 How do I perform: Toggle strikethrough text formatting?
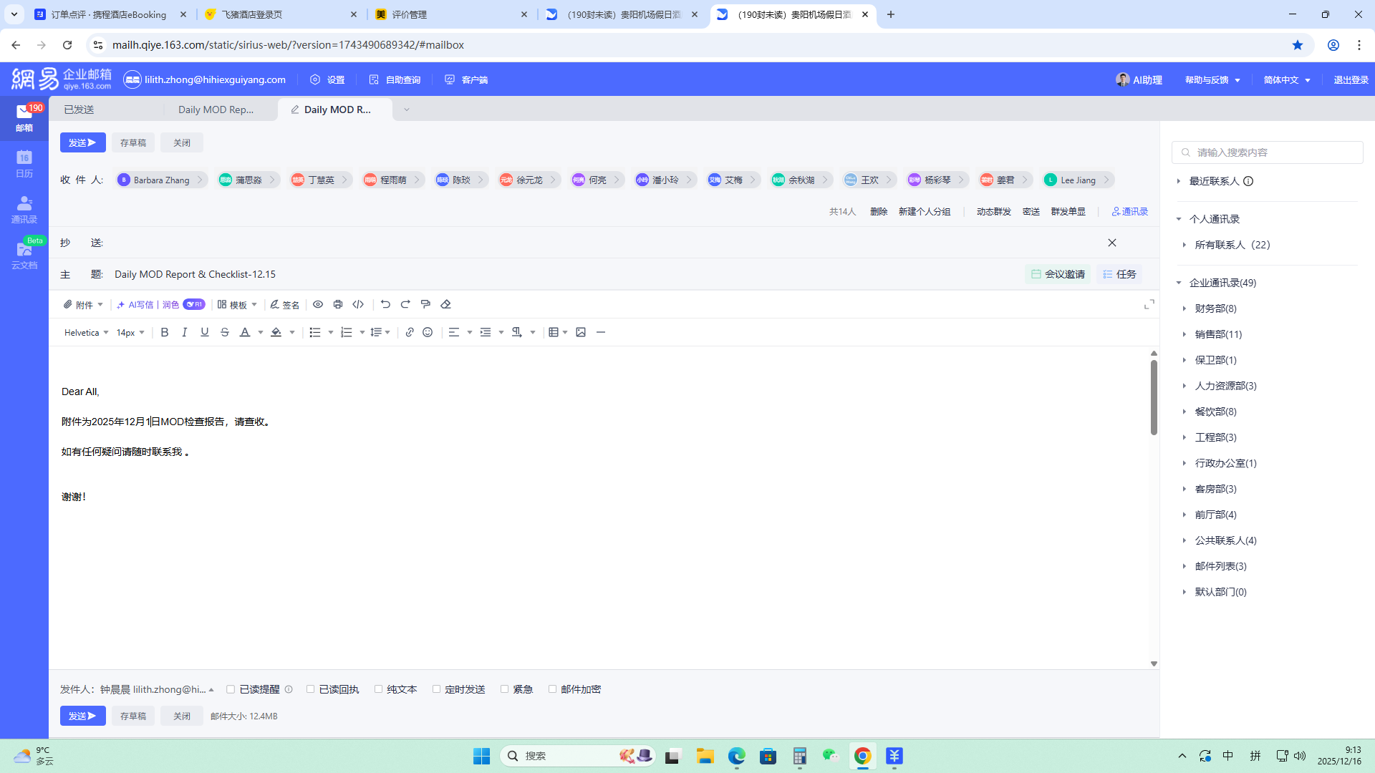point(225,332)
